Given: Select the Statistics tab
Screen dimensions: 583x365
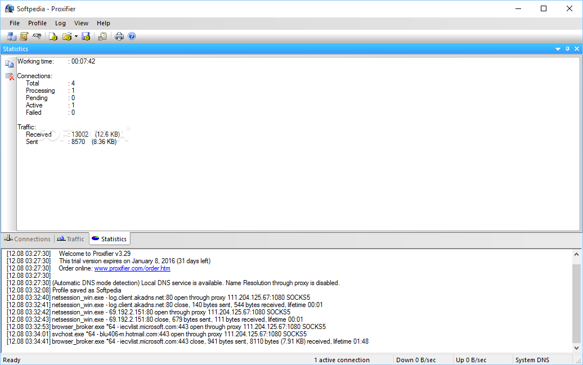Looking at the screenshot, I should tap(109, 239).
